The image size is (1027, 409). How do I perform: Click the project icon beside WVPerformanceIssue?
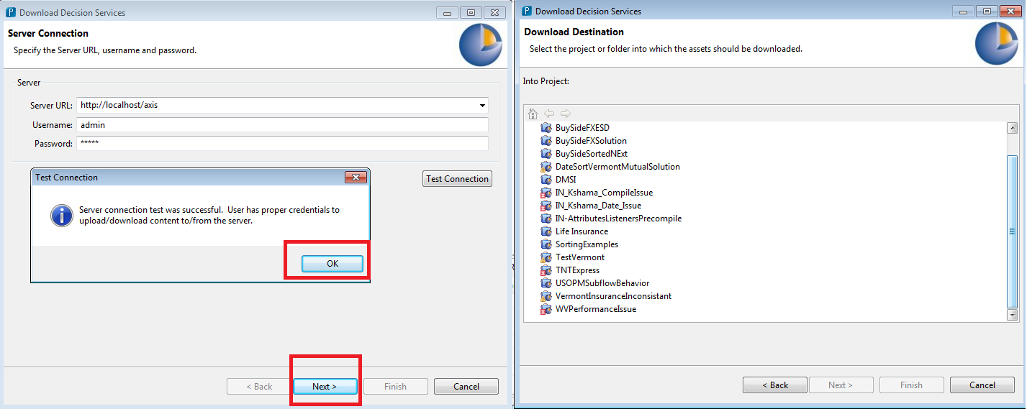click(546, 309)
